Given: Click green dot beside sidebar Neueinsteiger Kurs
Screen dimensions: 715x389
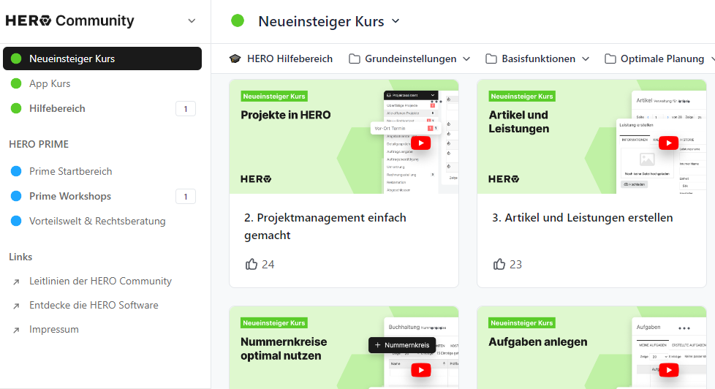Looking at the screenshot, I should 16,58.
